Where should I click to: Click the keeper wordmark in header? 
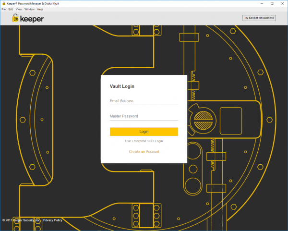pyautogui.click(x=32, y=19)
